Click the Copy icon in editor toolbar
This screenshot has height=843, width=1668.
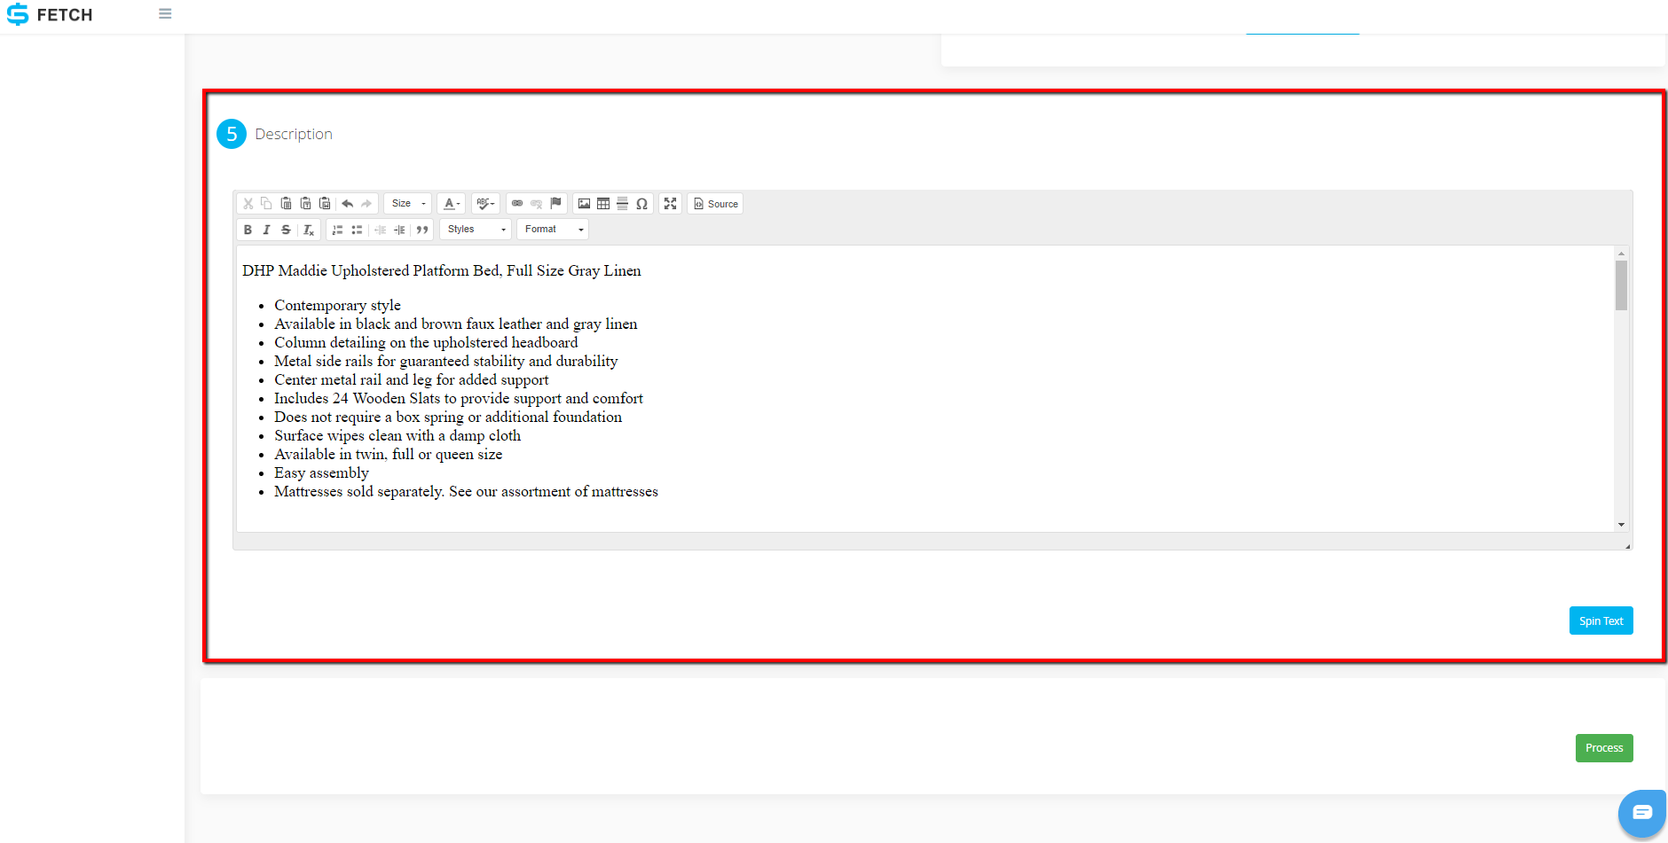[x=267, y=204]
